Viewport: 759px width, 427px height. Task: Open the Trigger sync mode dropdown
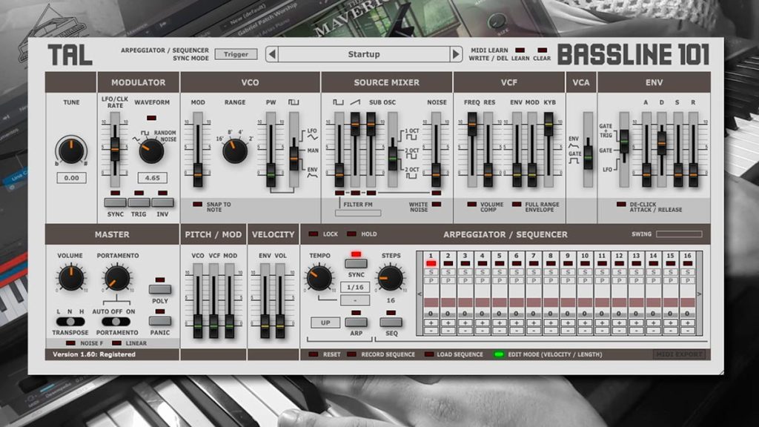(x=236, y=54)
